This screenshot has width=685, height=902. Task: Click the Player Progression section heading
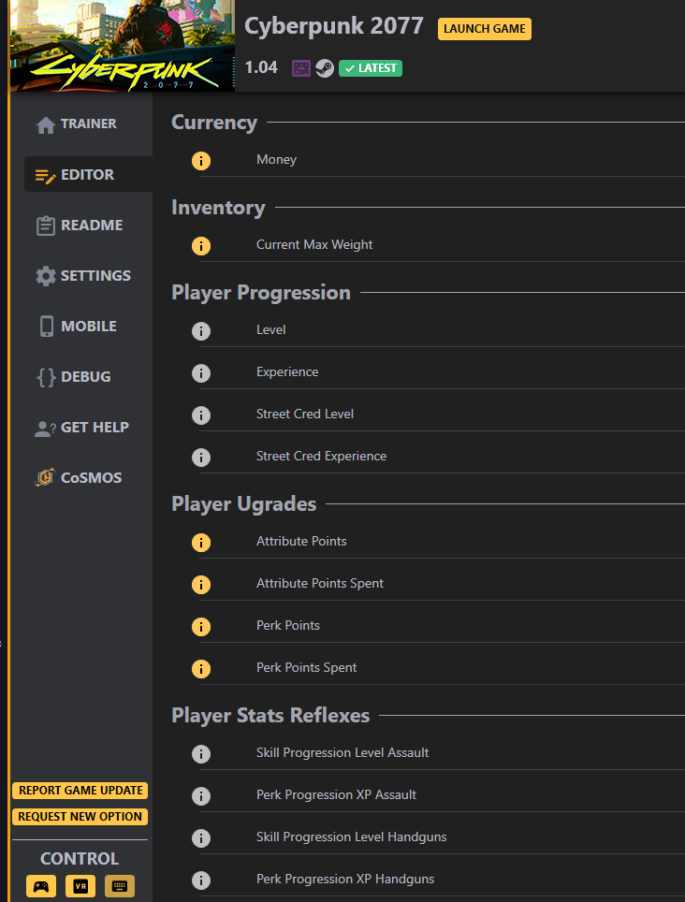[x=261, y=293]
